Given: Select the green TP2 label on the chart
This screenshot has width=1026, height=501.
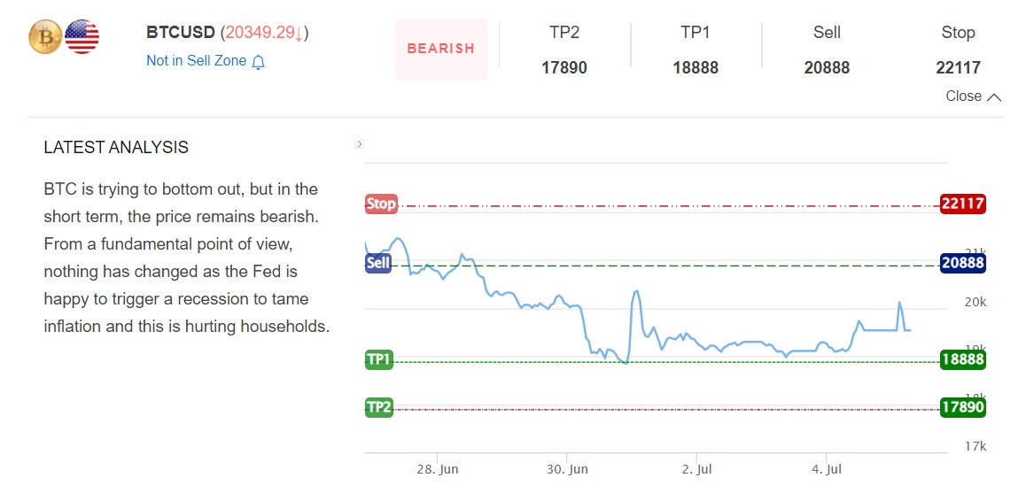Looking at the screenshot, I should click(379, 407).
